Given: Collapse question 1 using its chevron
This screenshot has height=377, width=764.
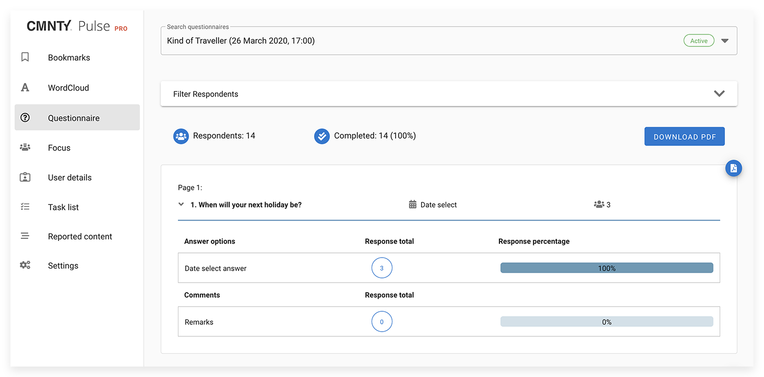Looking at the screenshot, I should pyautogui.click(x=181, y=204).
